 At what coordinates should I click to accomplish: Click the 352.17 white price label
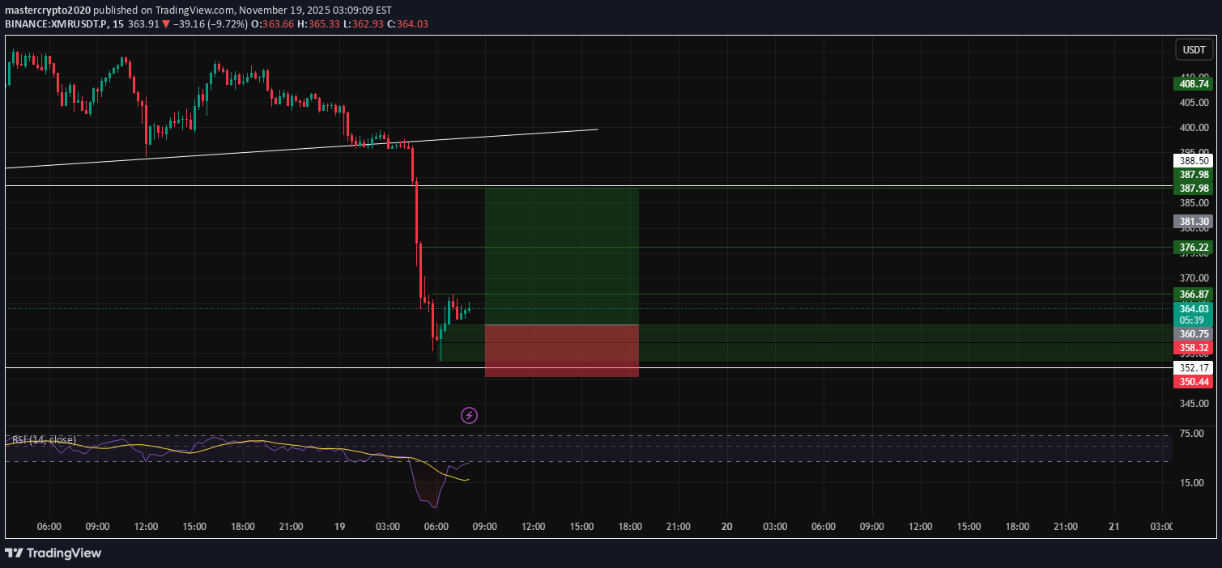coord(1194,368)
